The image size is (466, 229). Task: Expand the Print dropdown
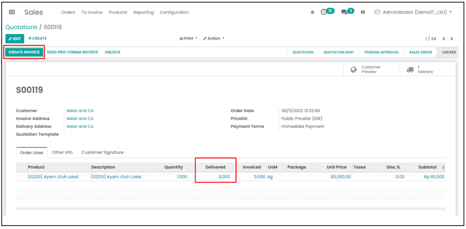tap(188, 38)
